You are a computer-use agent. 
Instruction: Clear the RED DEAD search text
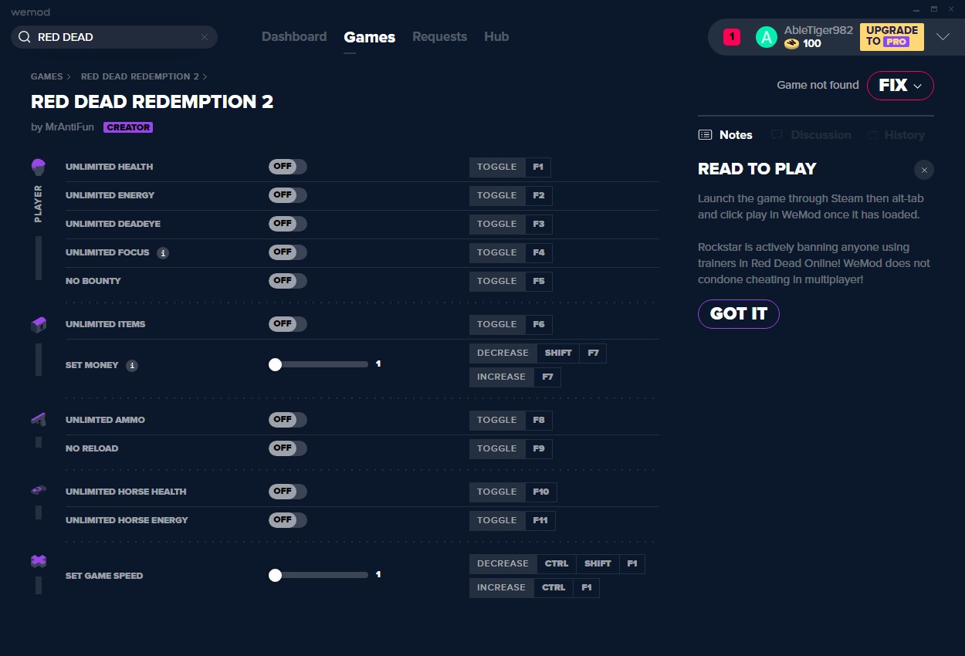click(x=205, y=37)
